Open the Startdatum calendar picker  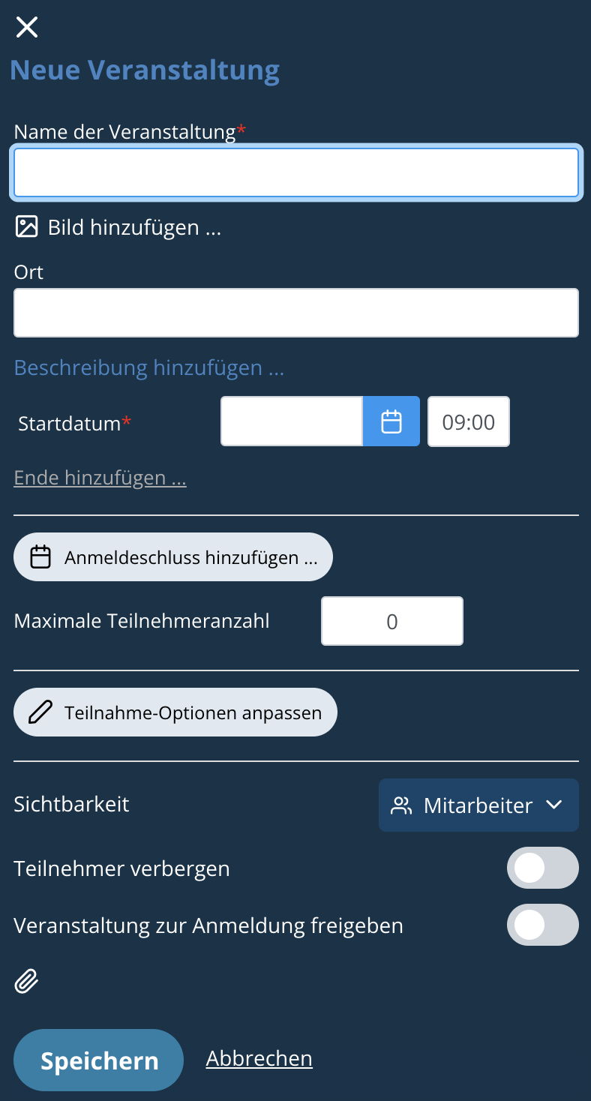pos(391,421)
